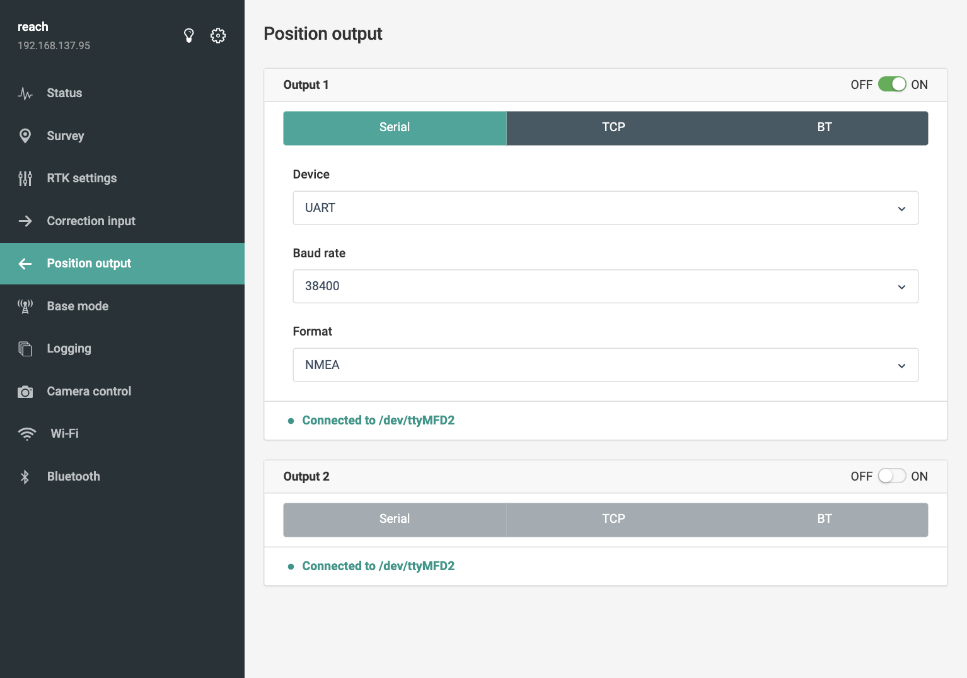Open settings gear icon
967x678 pixels.
(x=218, y=35)
